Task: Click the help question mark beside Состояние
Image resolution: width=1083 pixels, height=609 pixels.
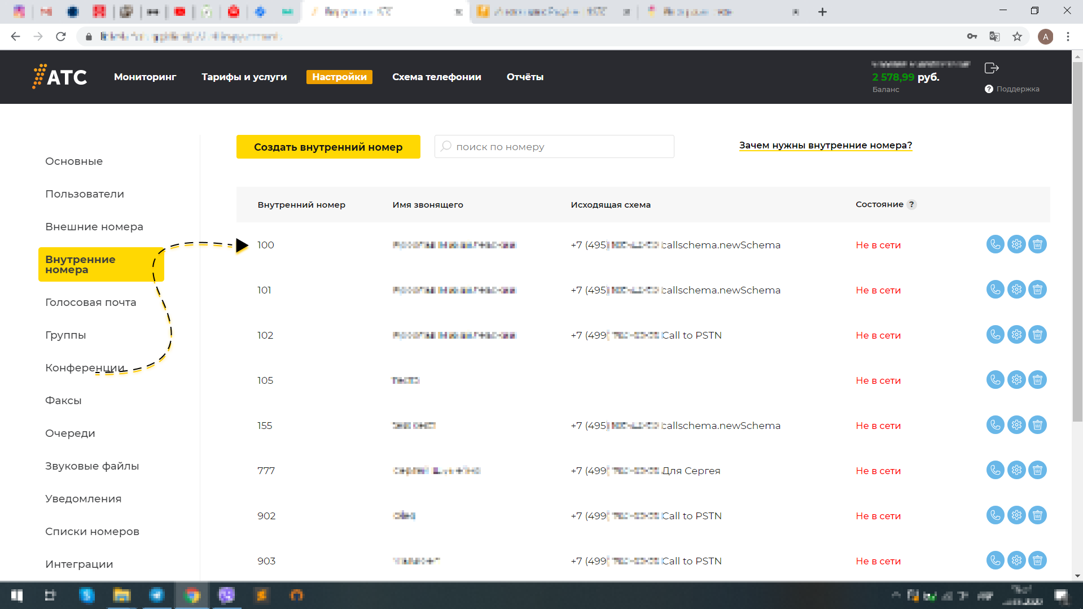Action: click(x=911, y=205)
